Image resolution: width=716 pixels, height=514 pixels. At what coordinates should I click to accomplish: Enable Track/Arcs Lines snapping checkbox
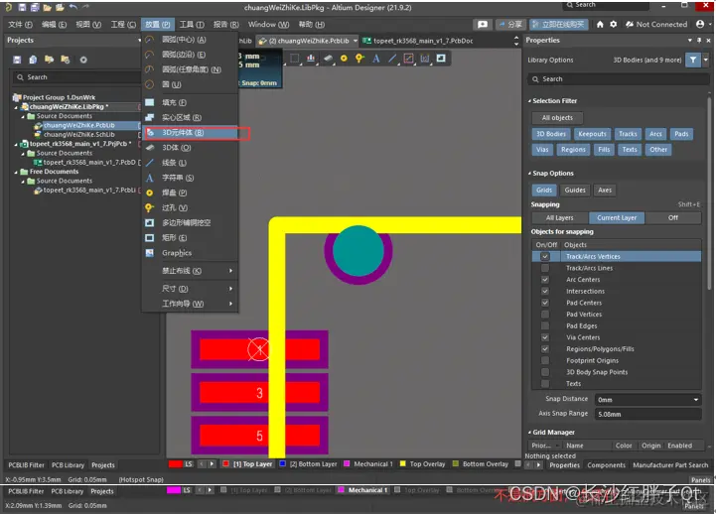pyautogui.click(x=545, y=268)
